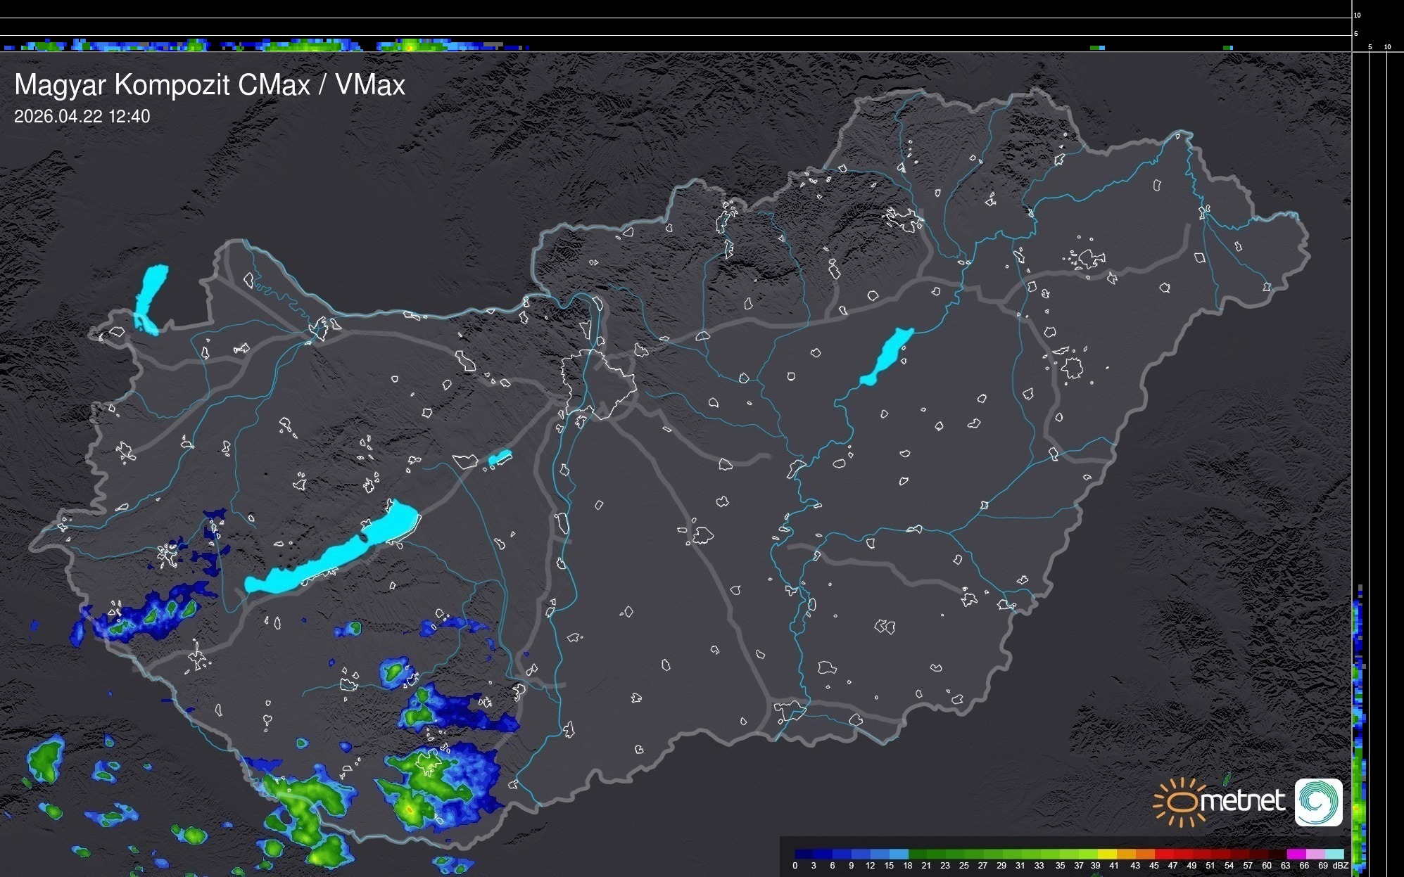Click the dBZ unit label in legend
The width and height of the screenshot is (1404, 877).
[x=1341, y=866]
